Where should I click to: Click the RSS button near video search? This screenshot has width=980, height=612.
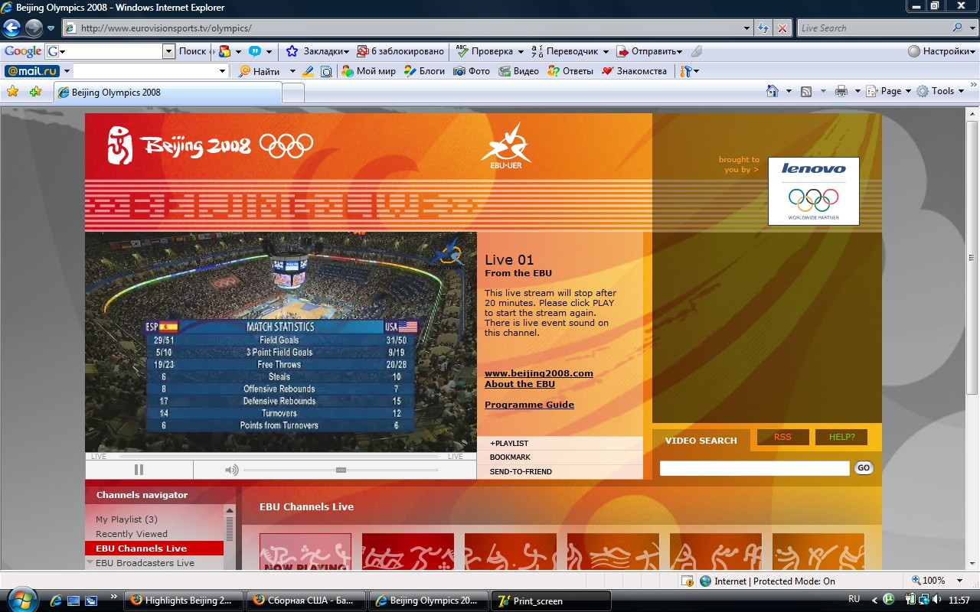(782, 437)
